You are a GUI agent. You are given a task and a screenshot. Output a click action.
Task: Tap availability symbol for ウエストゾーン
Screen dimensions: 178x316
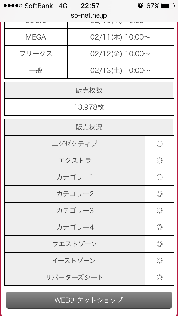click(x=160, y=244)
